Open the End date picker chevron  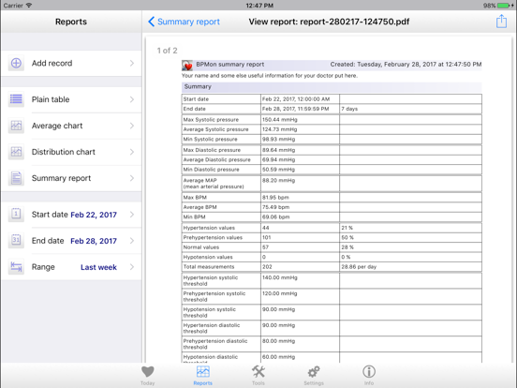pyautogui.click(x=132, y=241)
